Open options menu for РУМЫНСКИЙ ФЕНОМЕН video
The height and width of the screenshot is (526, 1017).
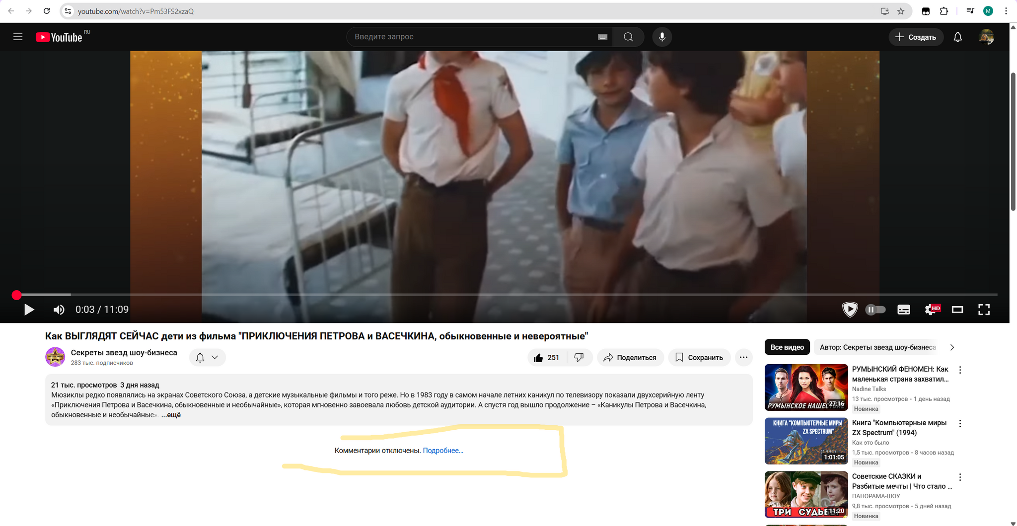point(960,370)
